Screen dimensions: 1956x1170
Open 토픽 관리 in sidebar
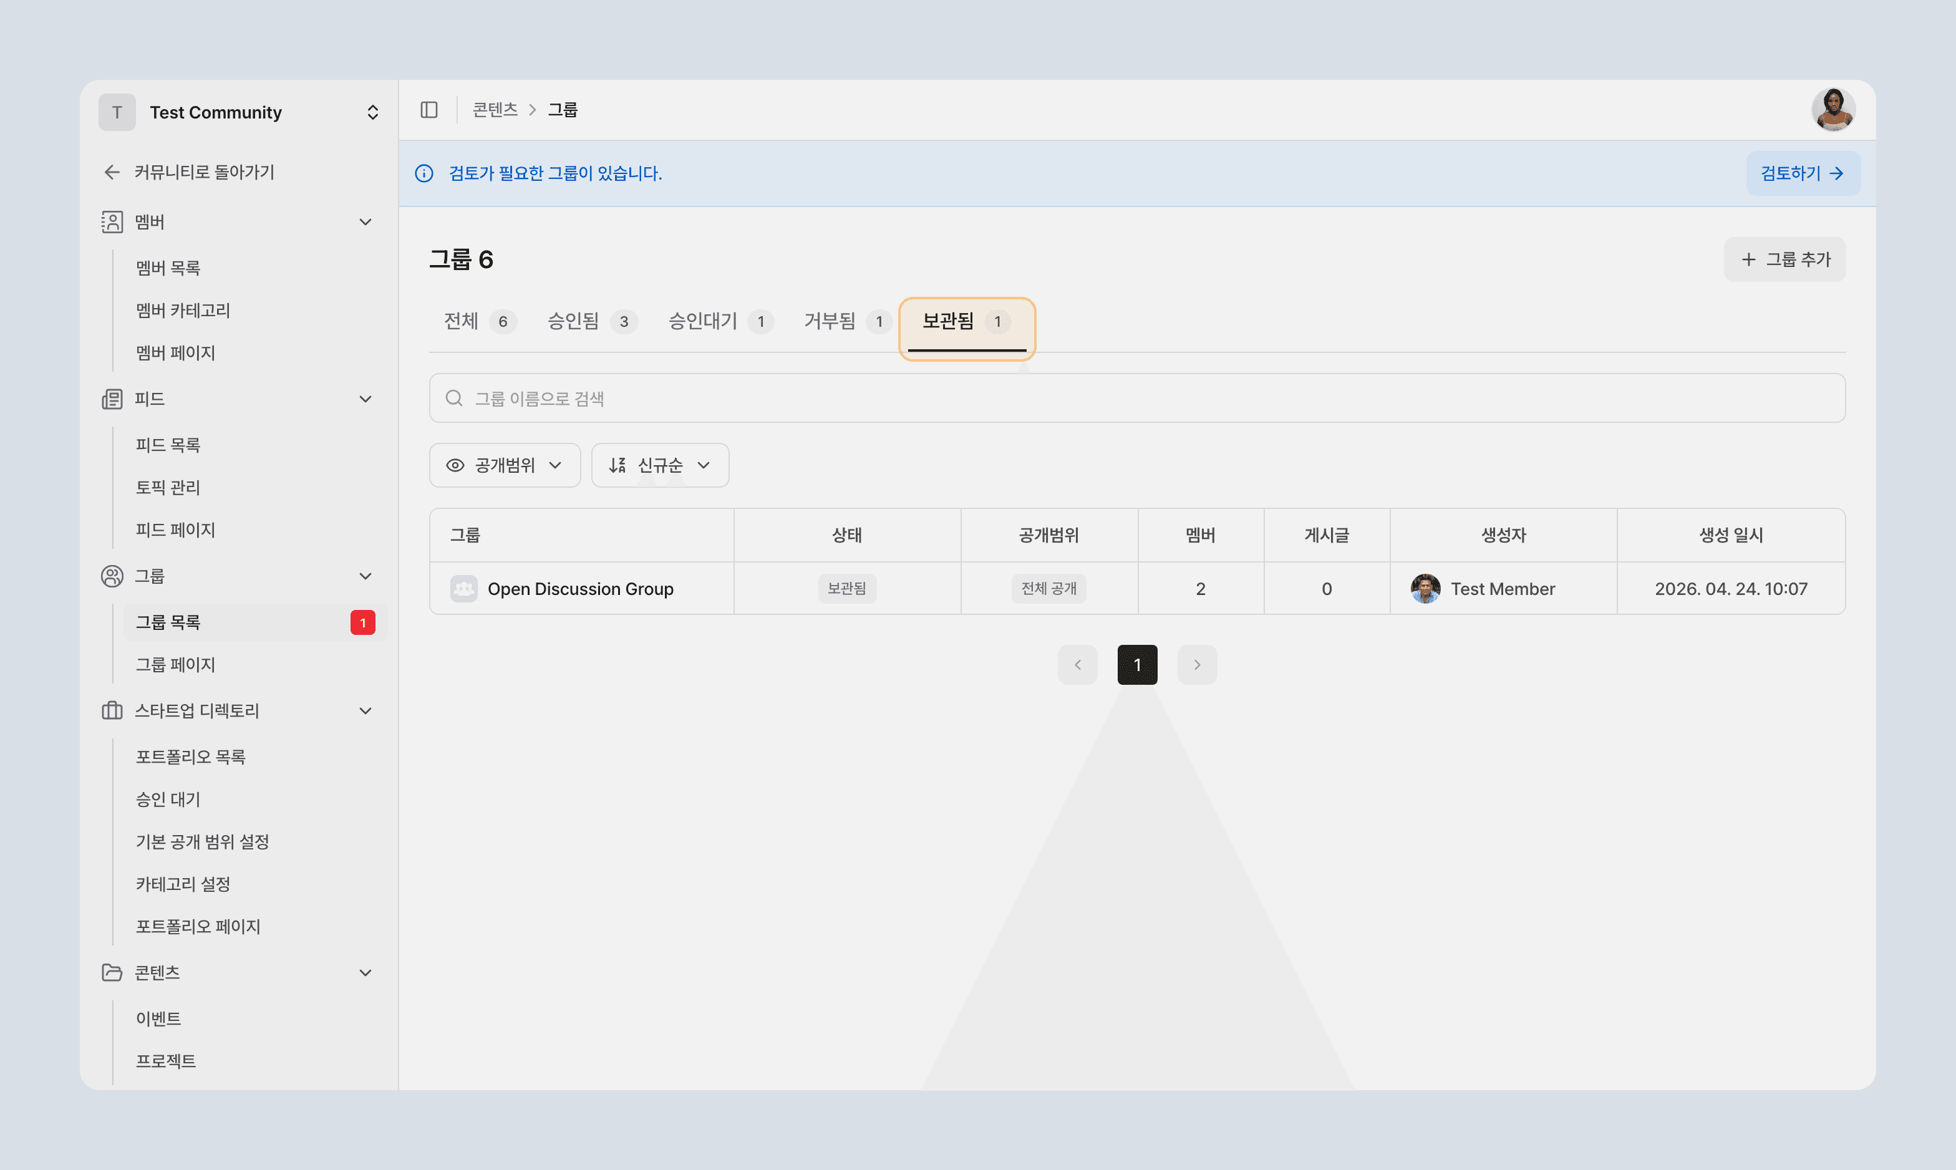[x=168, y=488]
